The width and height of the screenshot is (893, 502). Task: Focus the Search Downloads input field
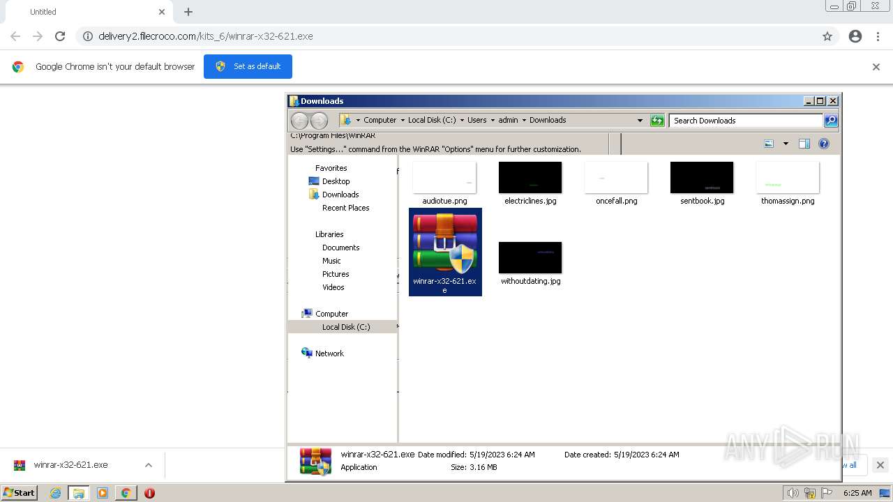pos(746,121)
